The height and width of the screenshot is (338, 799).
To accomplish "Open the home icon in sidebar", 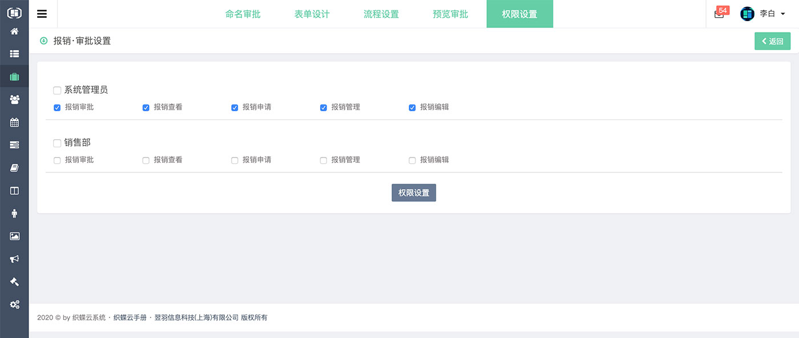I will [14, 31].
